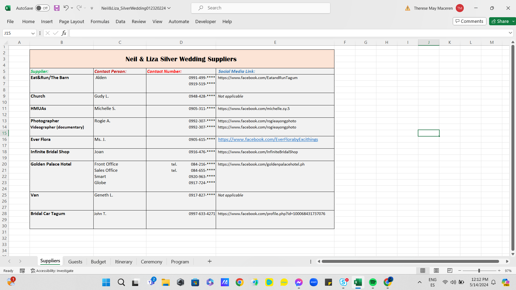Viewport: 516px width, 290px height.
Task: Click the Windows Start button
Action: [106, 282]
